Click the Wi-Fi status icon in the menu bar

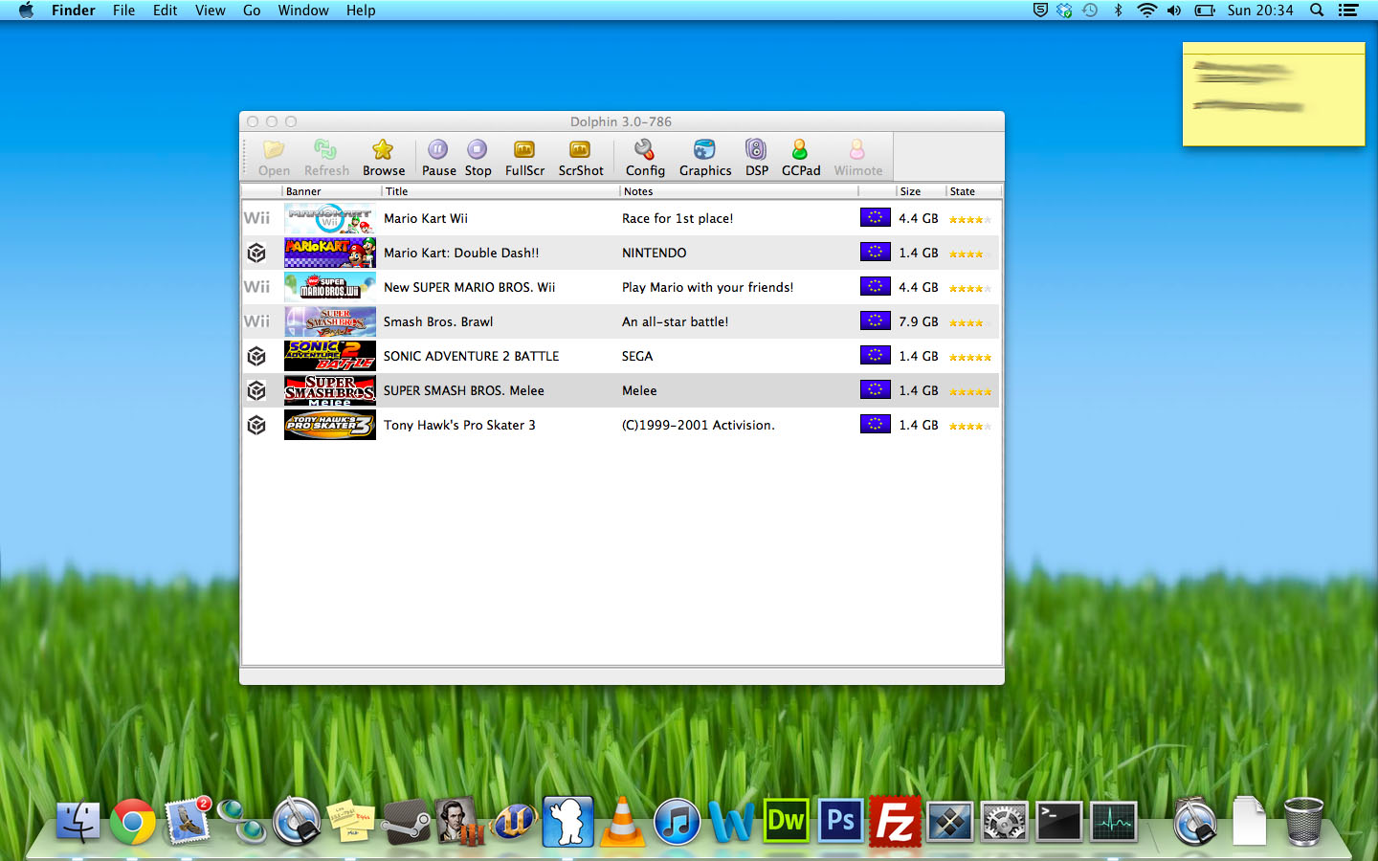tap(1146, 11)
